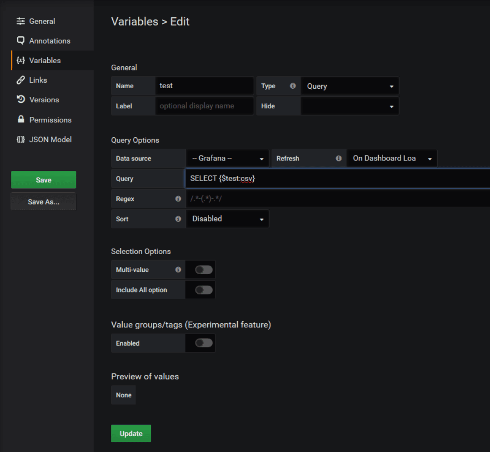This screenshot has width=490, height=452.
Task: Click the General settings sliders icon
Action: pos(20,21)
